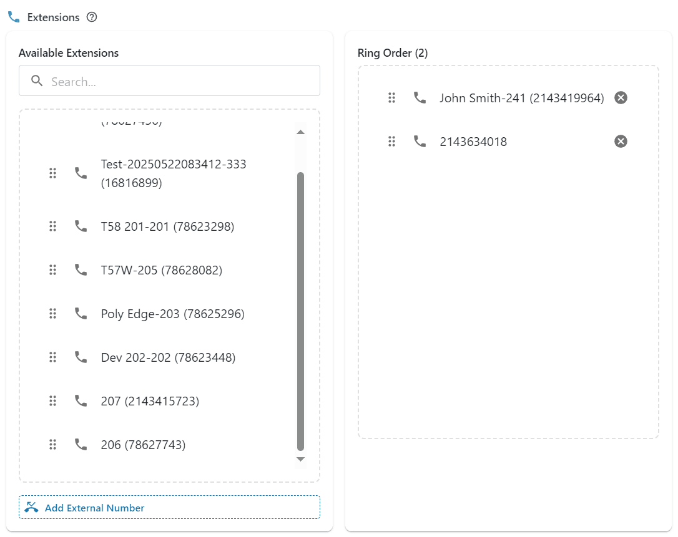Select Test-20250522083412-333 extension entry
This screenshot has width=678, height=537.
coord(173,173)
